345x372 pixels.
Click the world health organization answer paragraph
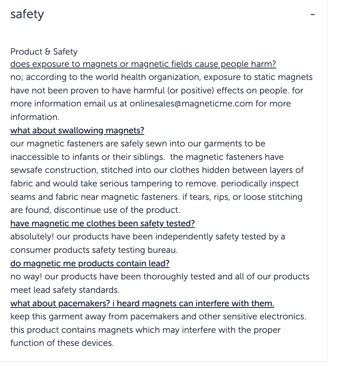(x=161, y=97)
